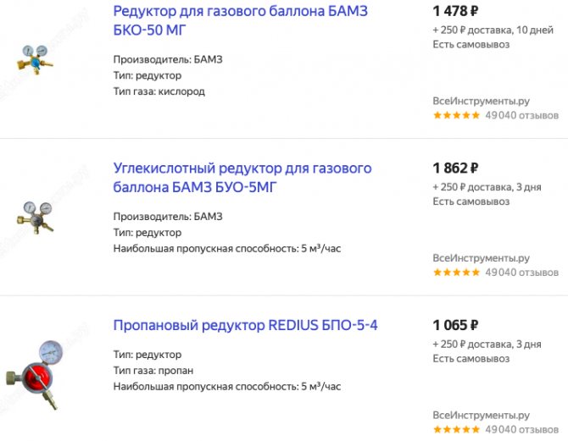Open the БАМЗ БУО-5МГ product image
The width and height of the screenshot is (568, 441).
pos(36,215)
